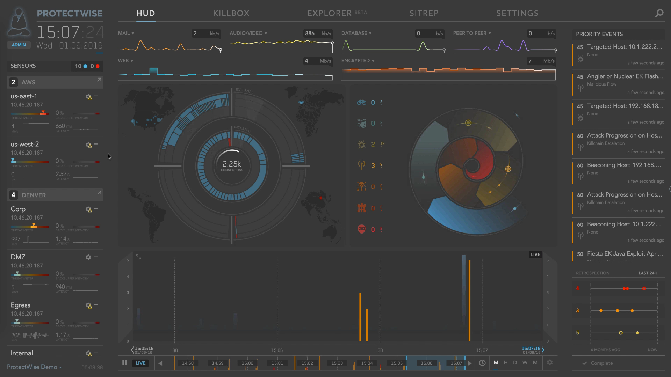Viewport: 671px width, 377px height.
Task: Click the warning gear icon for us-east-1
Action: pyautogui.click(x=89, y=97)
